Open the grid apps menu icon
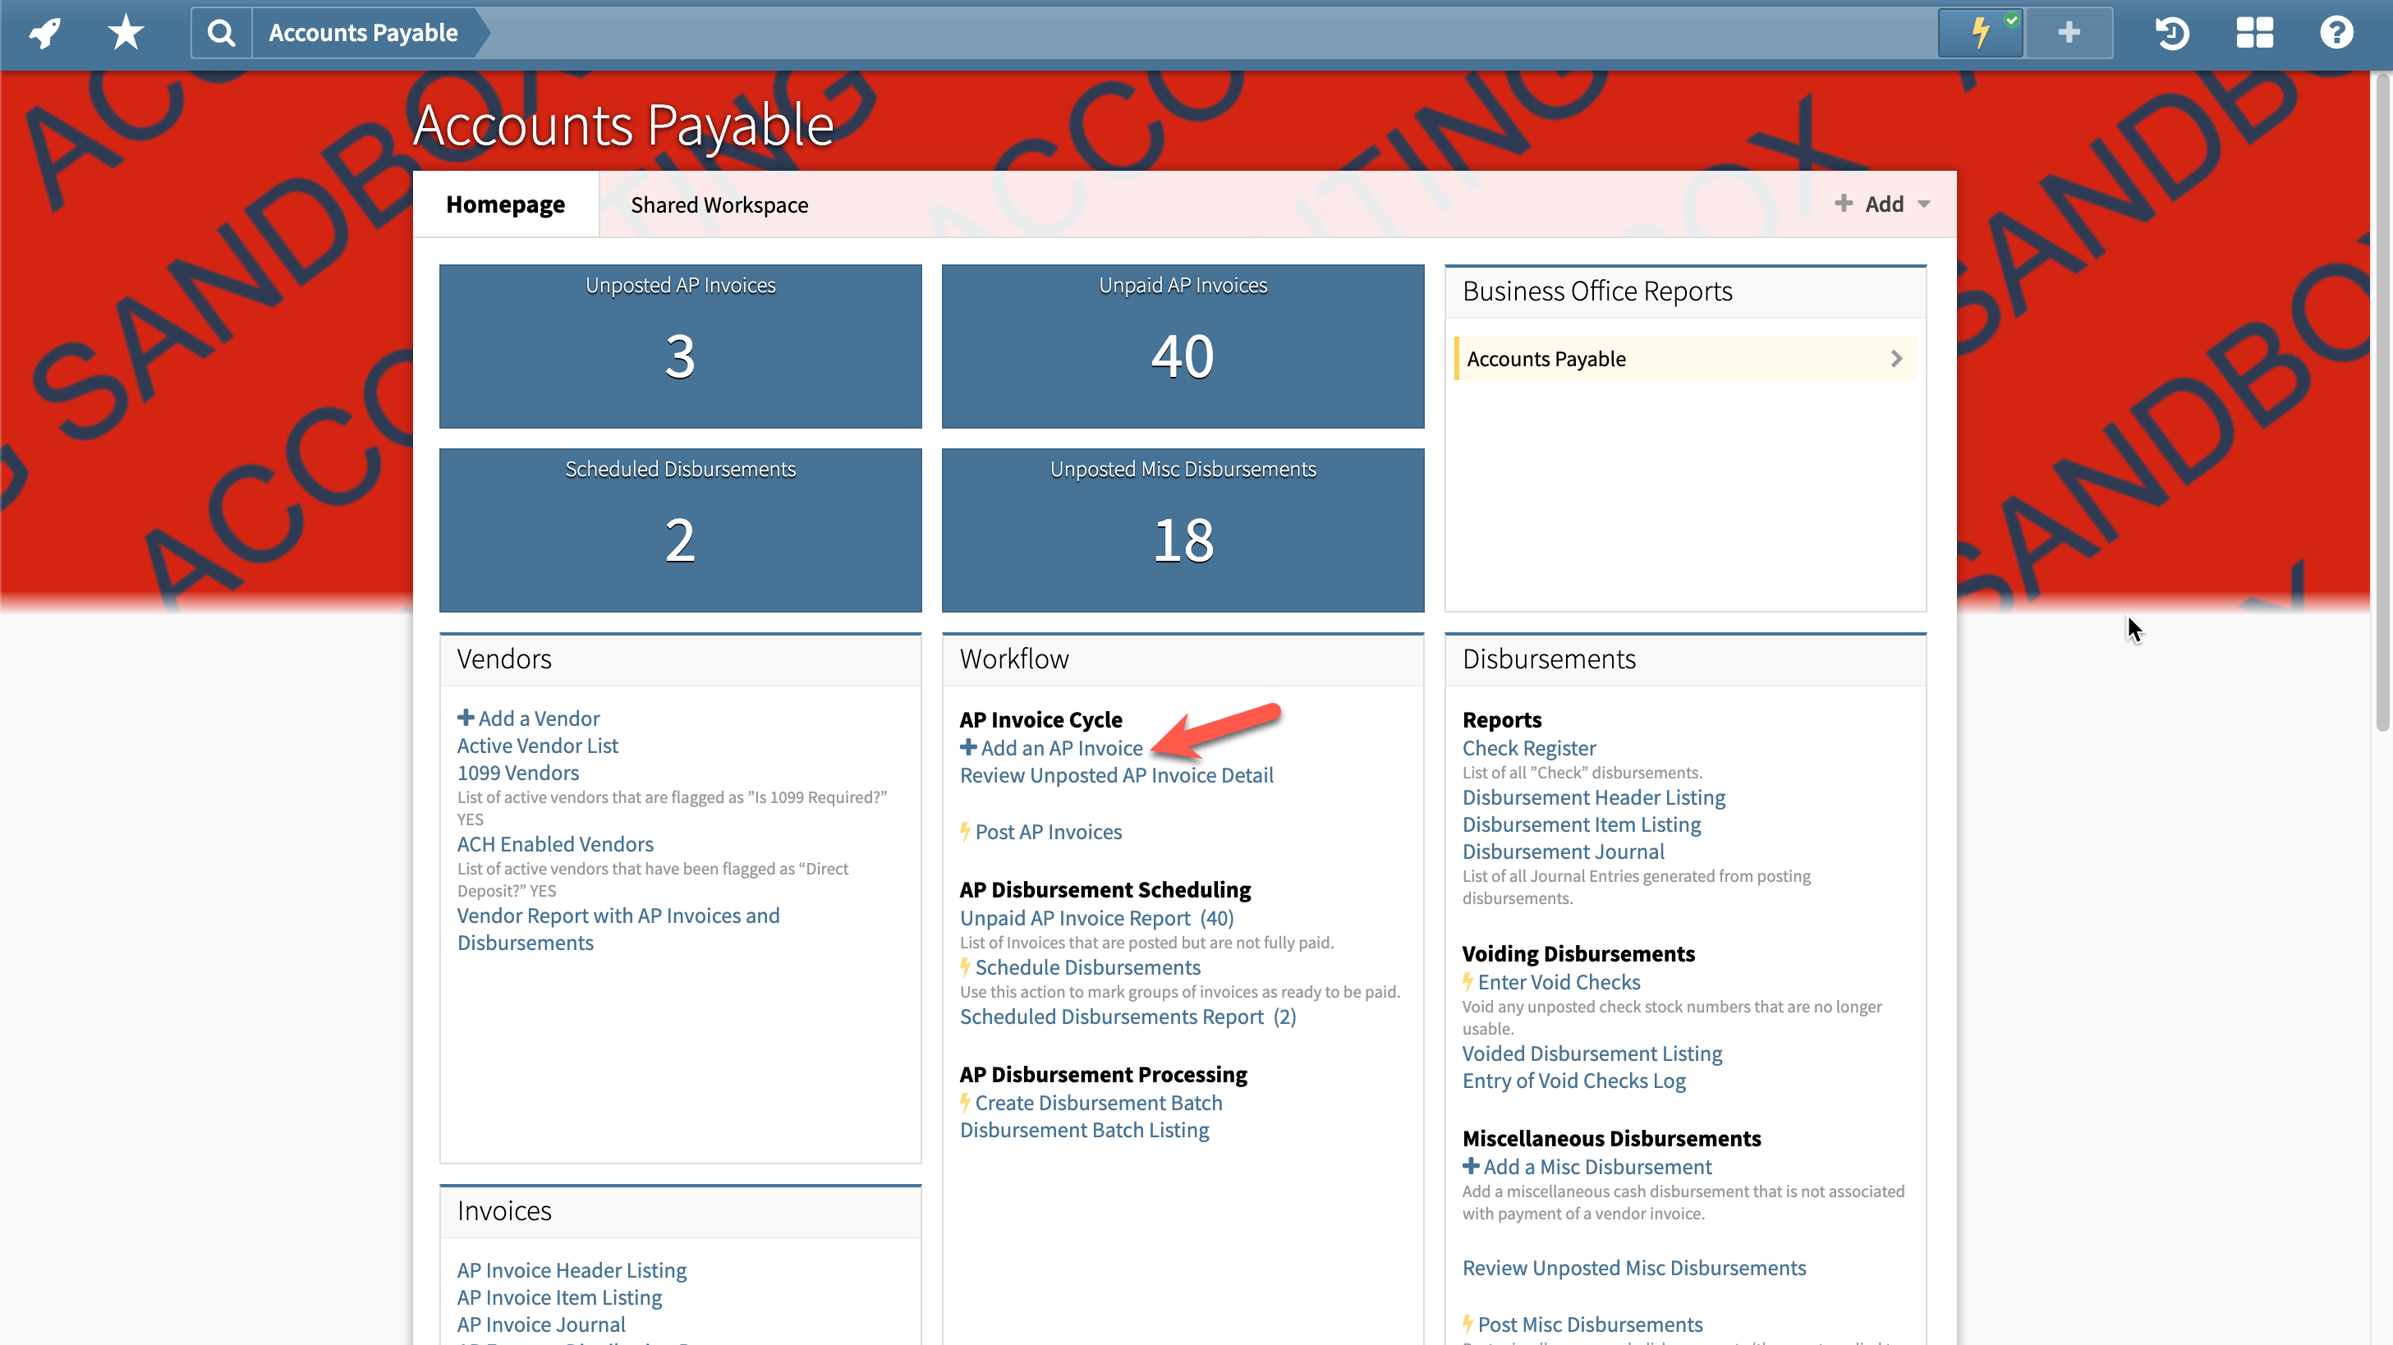Viewport: 2393px width, 1345px height. click(x=2253, y=34)
